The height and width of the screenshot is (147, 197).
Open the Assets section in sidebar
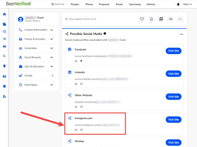click(36, 76)
